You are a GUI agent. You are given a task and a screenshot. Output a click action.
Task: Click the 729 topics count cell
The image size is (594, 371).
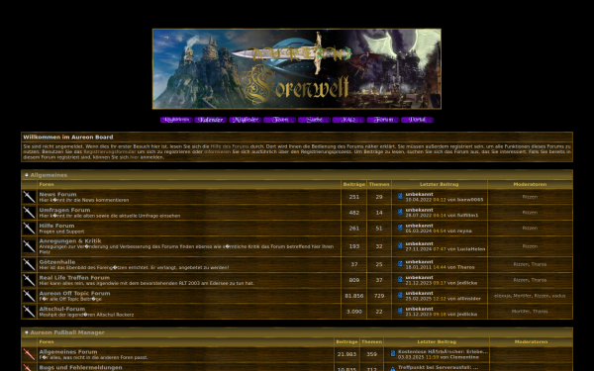tap(379, 296)
